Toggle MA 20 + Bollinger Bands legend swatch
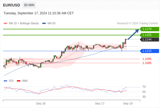This screenshot has height=108, width=160. [5, 23]
